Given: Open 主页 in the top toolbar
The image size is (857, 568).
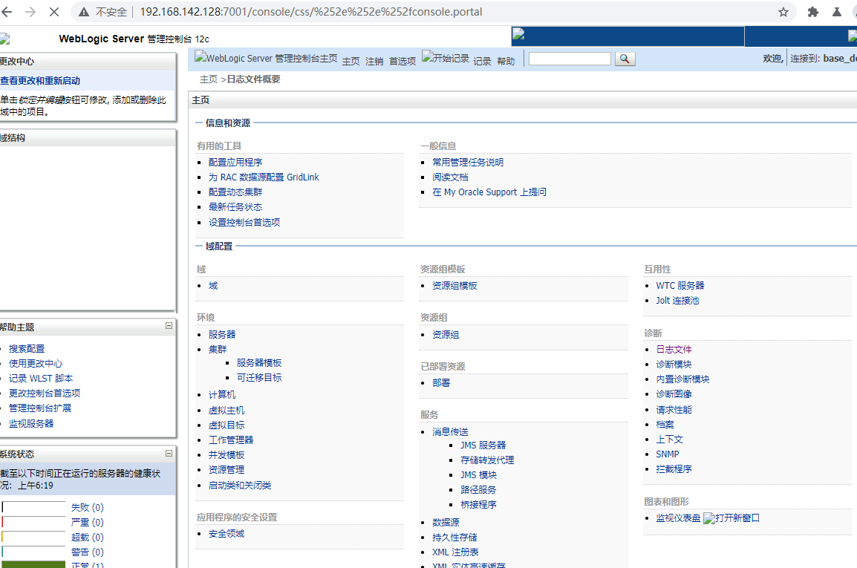Looking at the screenshot, I should tap(351, 61).
